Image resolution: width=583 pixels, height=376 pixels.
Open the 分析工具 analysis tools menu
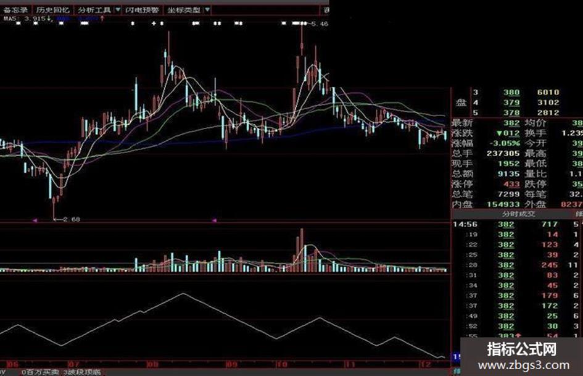pyautogui.click(x=94, y=10)
